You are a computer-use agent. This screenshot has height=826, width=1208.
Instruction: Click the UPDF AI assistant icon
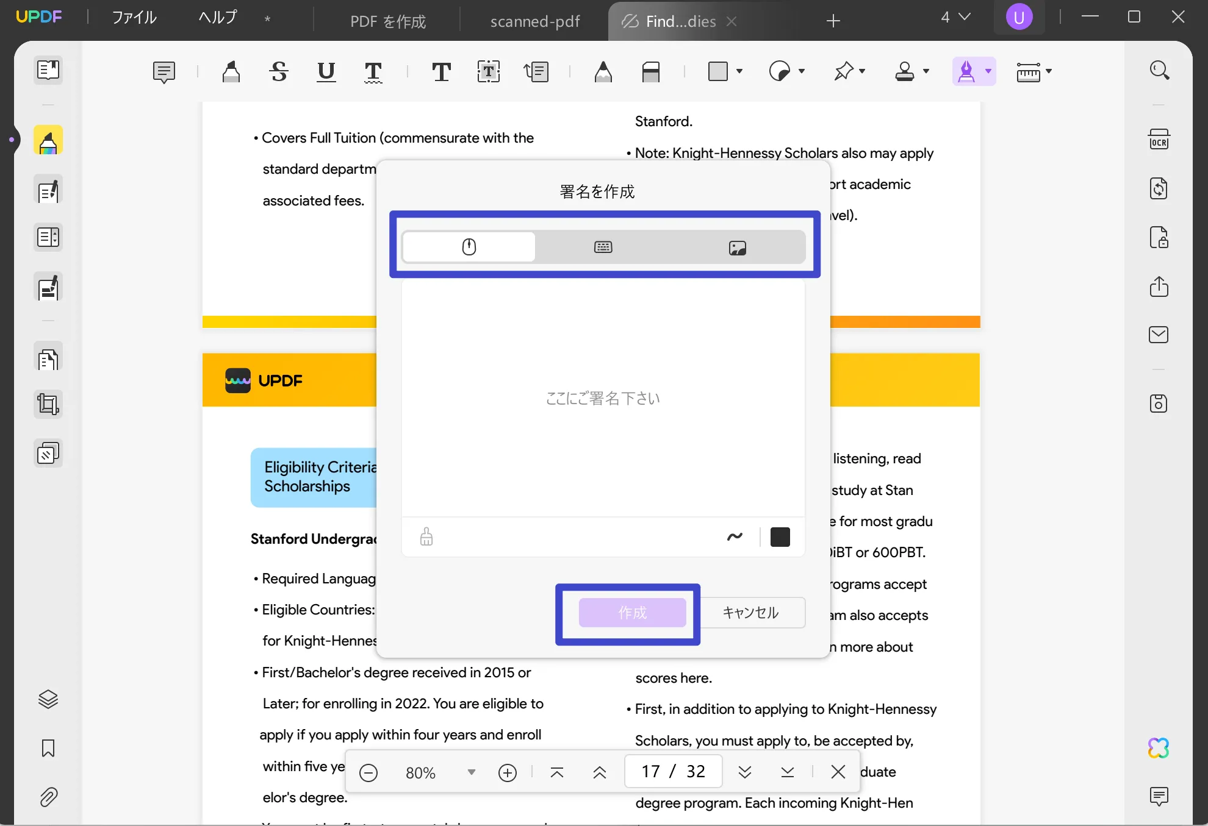[x=1159, y=747]
